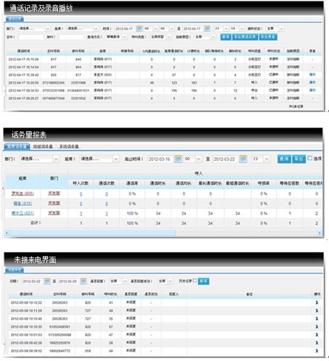Screen dimensions: 329x361
Task: Open agent link ending (821) in report
Action: [x=23, y=213]
